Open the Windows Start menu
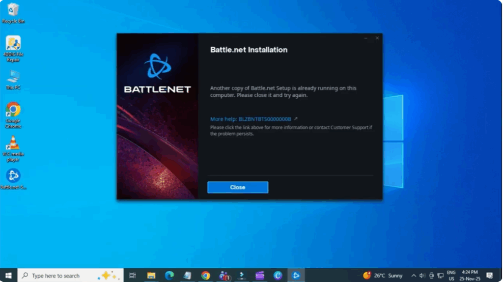503x282 pixels. point(8,276)
